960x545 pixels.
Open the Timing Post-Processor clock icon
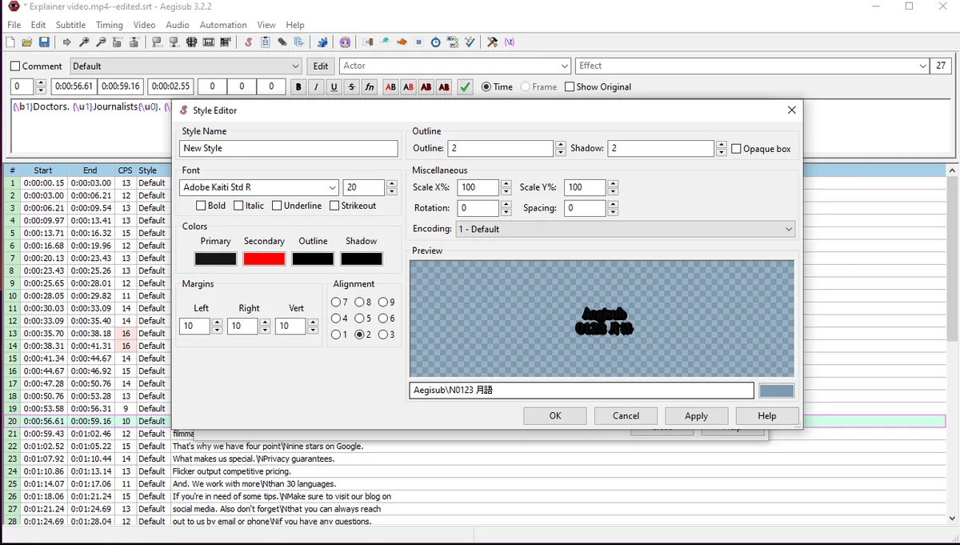click(436, 42)
